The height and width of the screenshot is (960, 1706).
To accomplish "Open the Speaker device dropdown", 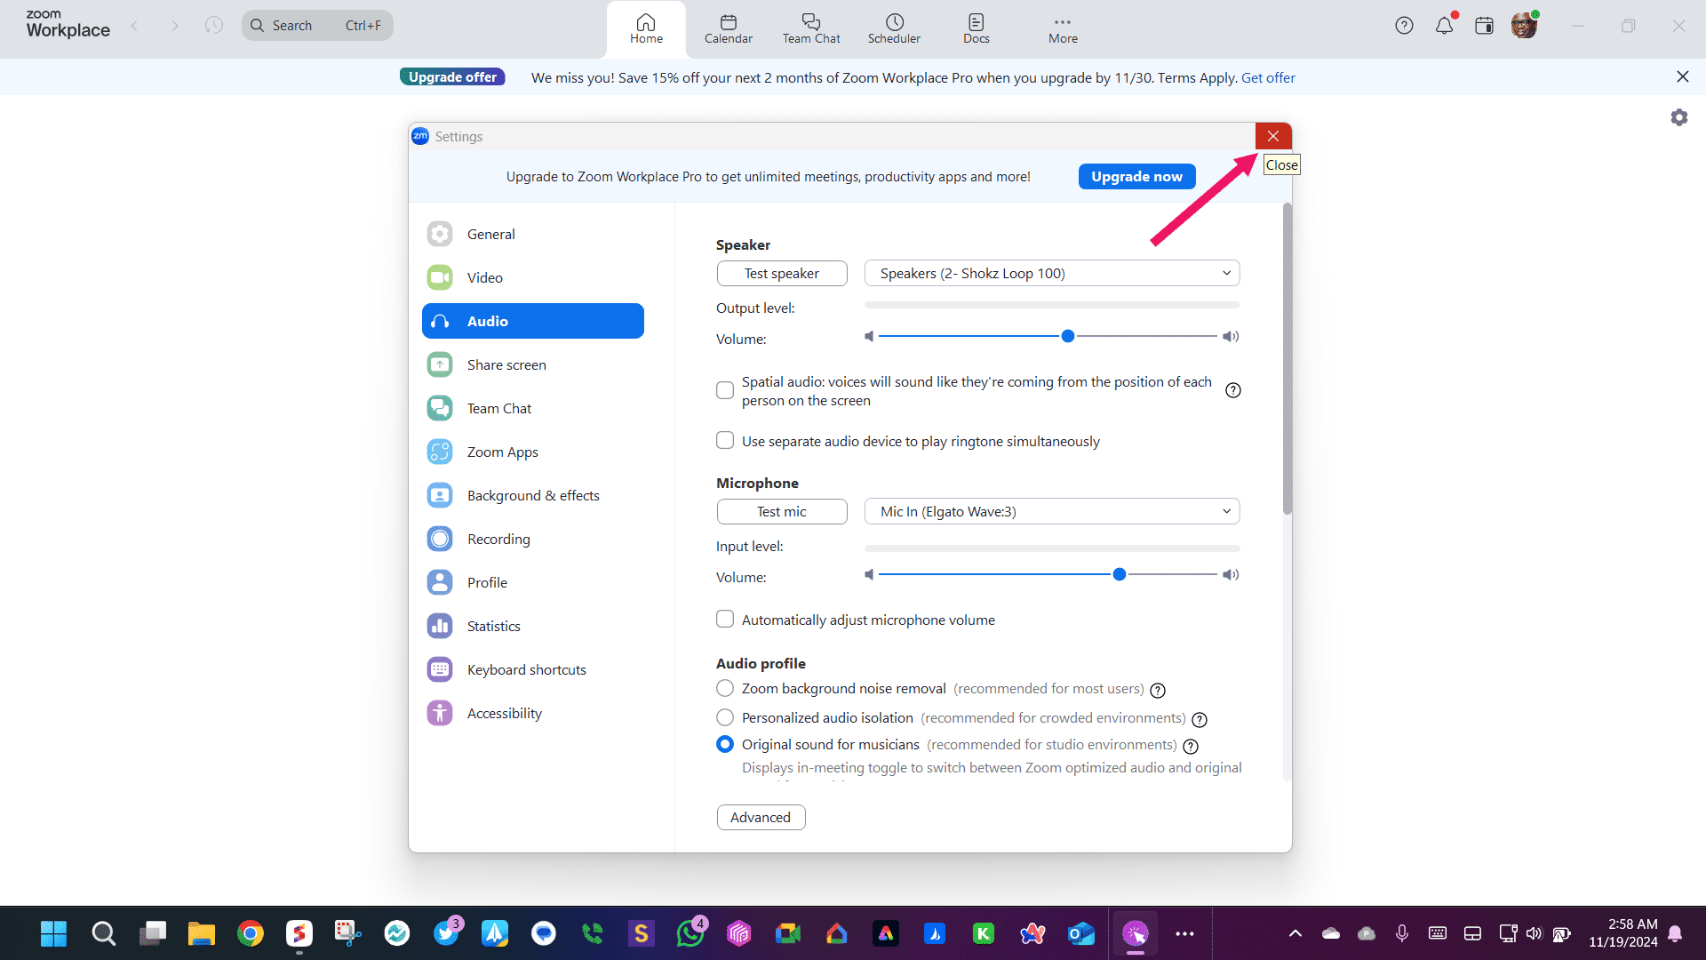I will tap(1052, 273).
